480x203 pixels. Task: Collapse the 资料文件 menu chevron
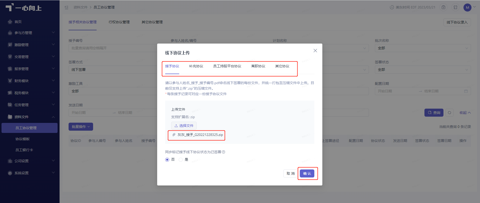[53, 117]
